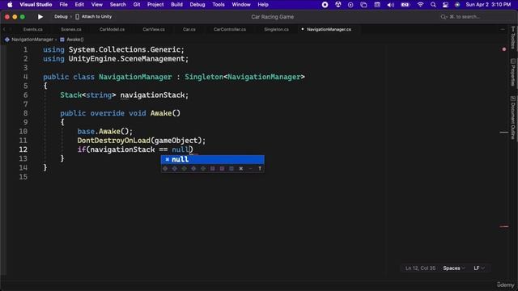The height and width of the screenshot is (291, 518).
Task: Open the NavigationManager class breadcrumb
Action: tap(29, 40)
